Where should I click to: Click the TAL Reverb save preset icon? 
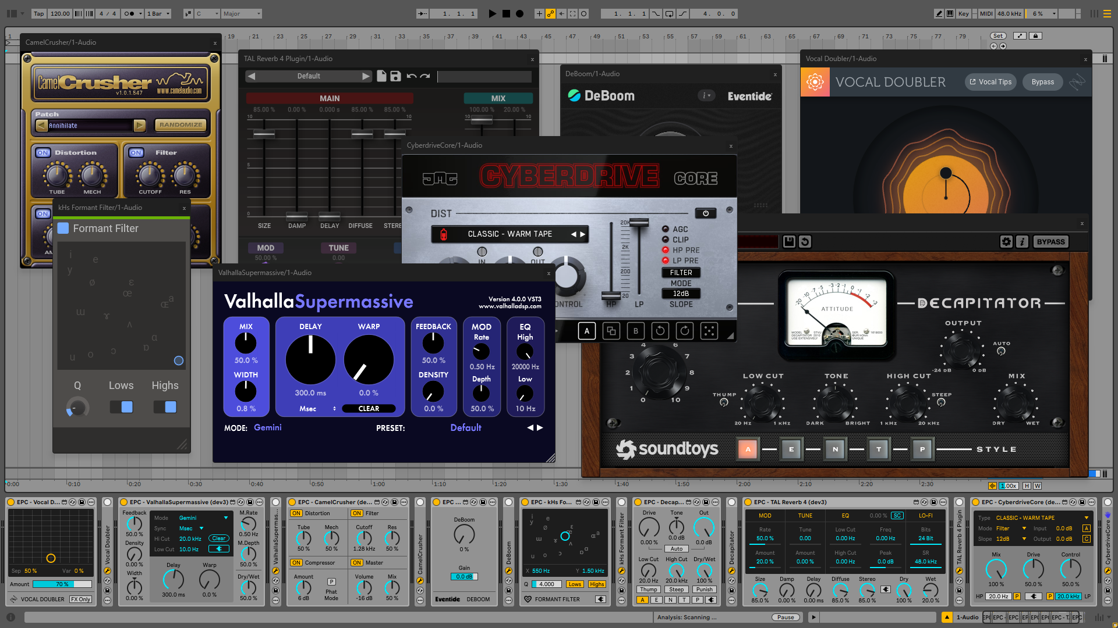(395, 76)
